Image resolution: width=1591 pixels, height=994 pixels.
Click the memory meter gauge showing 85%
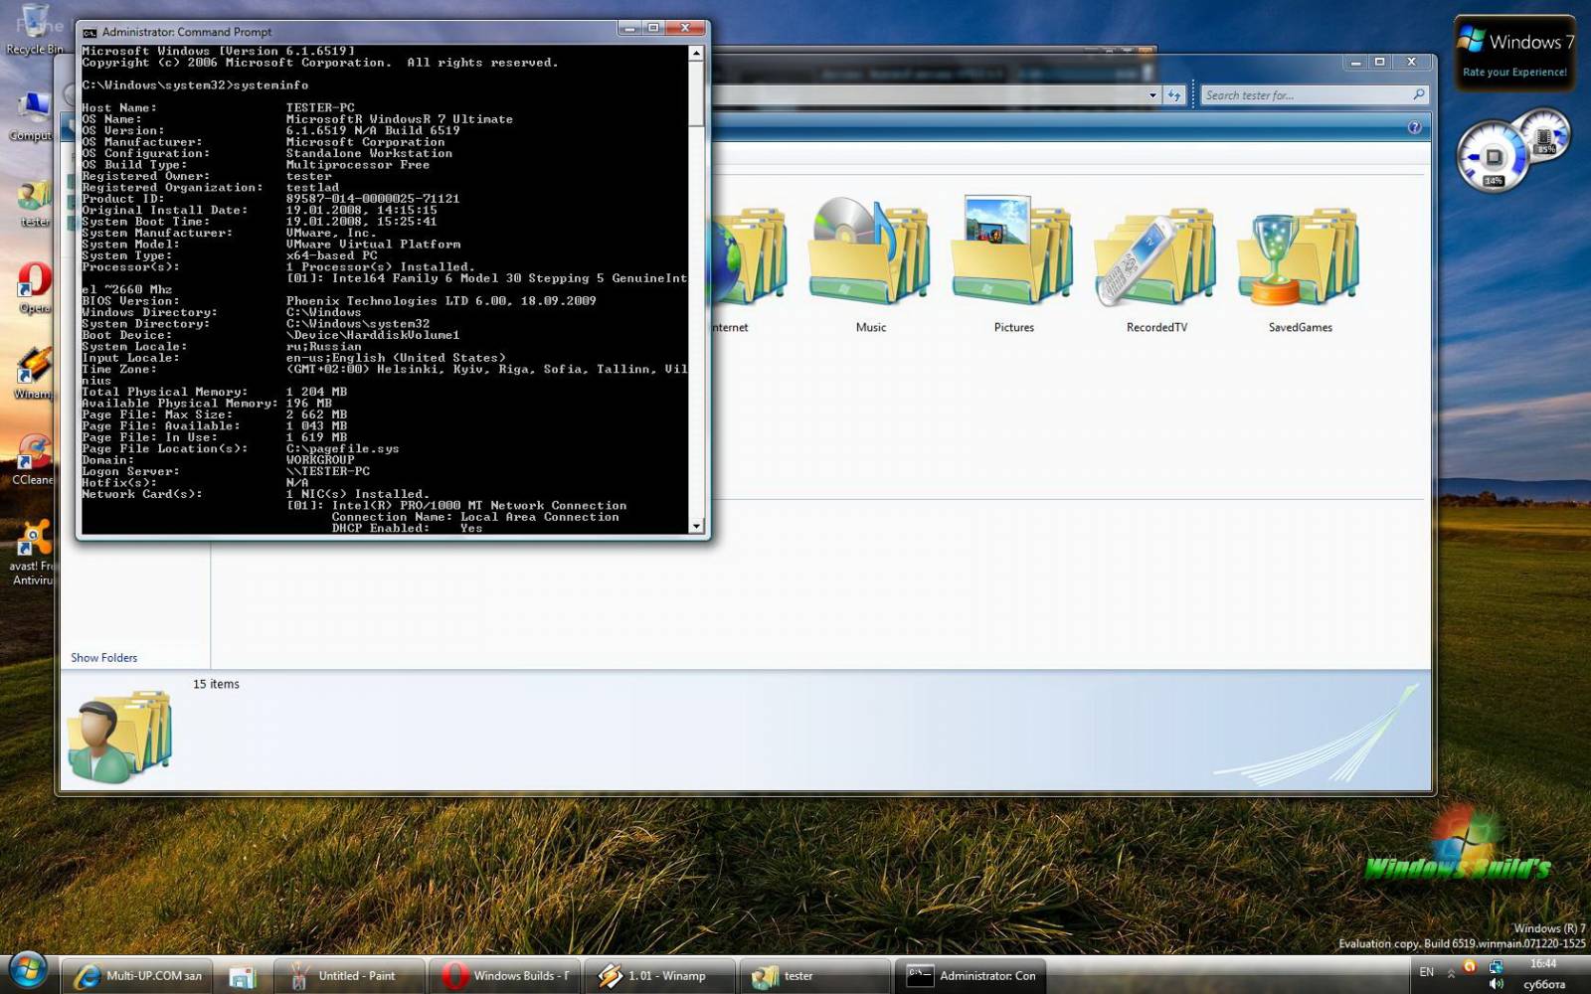[1544, 135]
